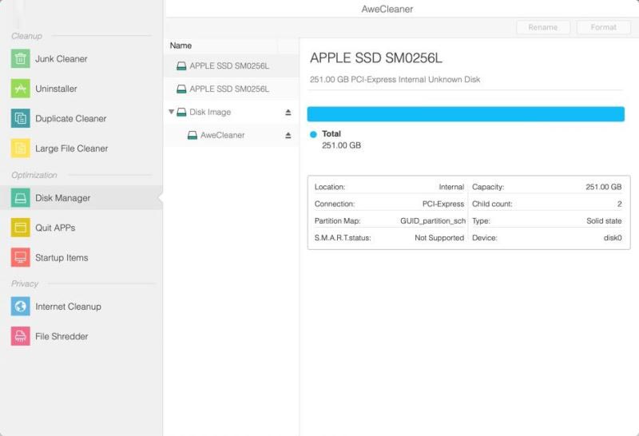Select the AweCleaner volume row
The height and width of the screenshot is (436, 639).
click(231, 135)
